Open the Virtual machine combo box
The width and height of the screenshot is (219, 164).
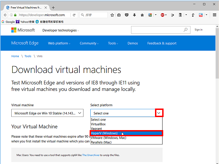click(47, 113)
